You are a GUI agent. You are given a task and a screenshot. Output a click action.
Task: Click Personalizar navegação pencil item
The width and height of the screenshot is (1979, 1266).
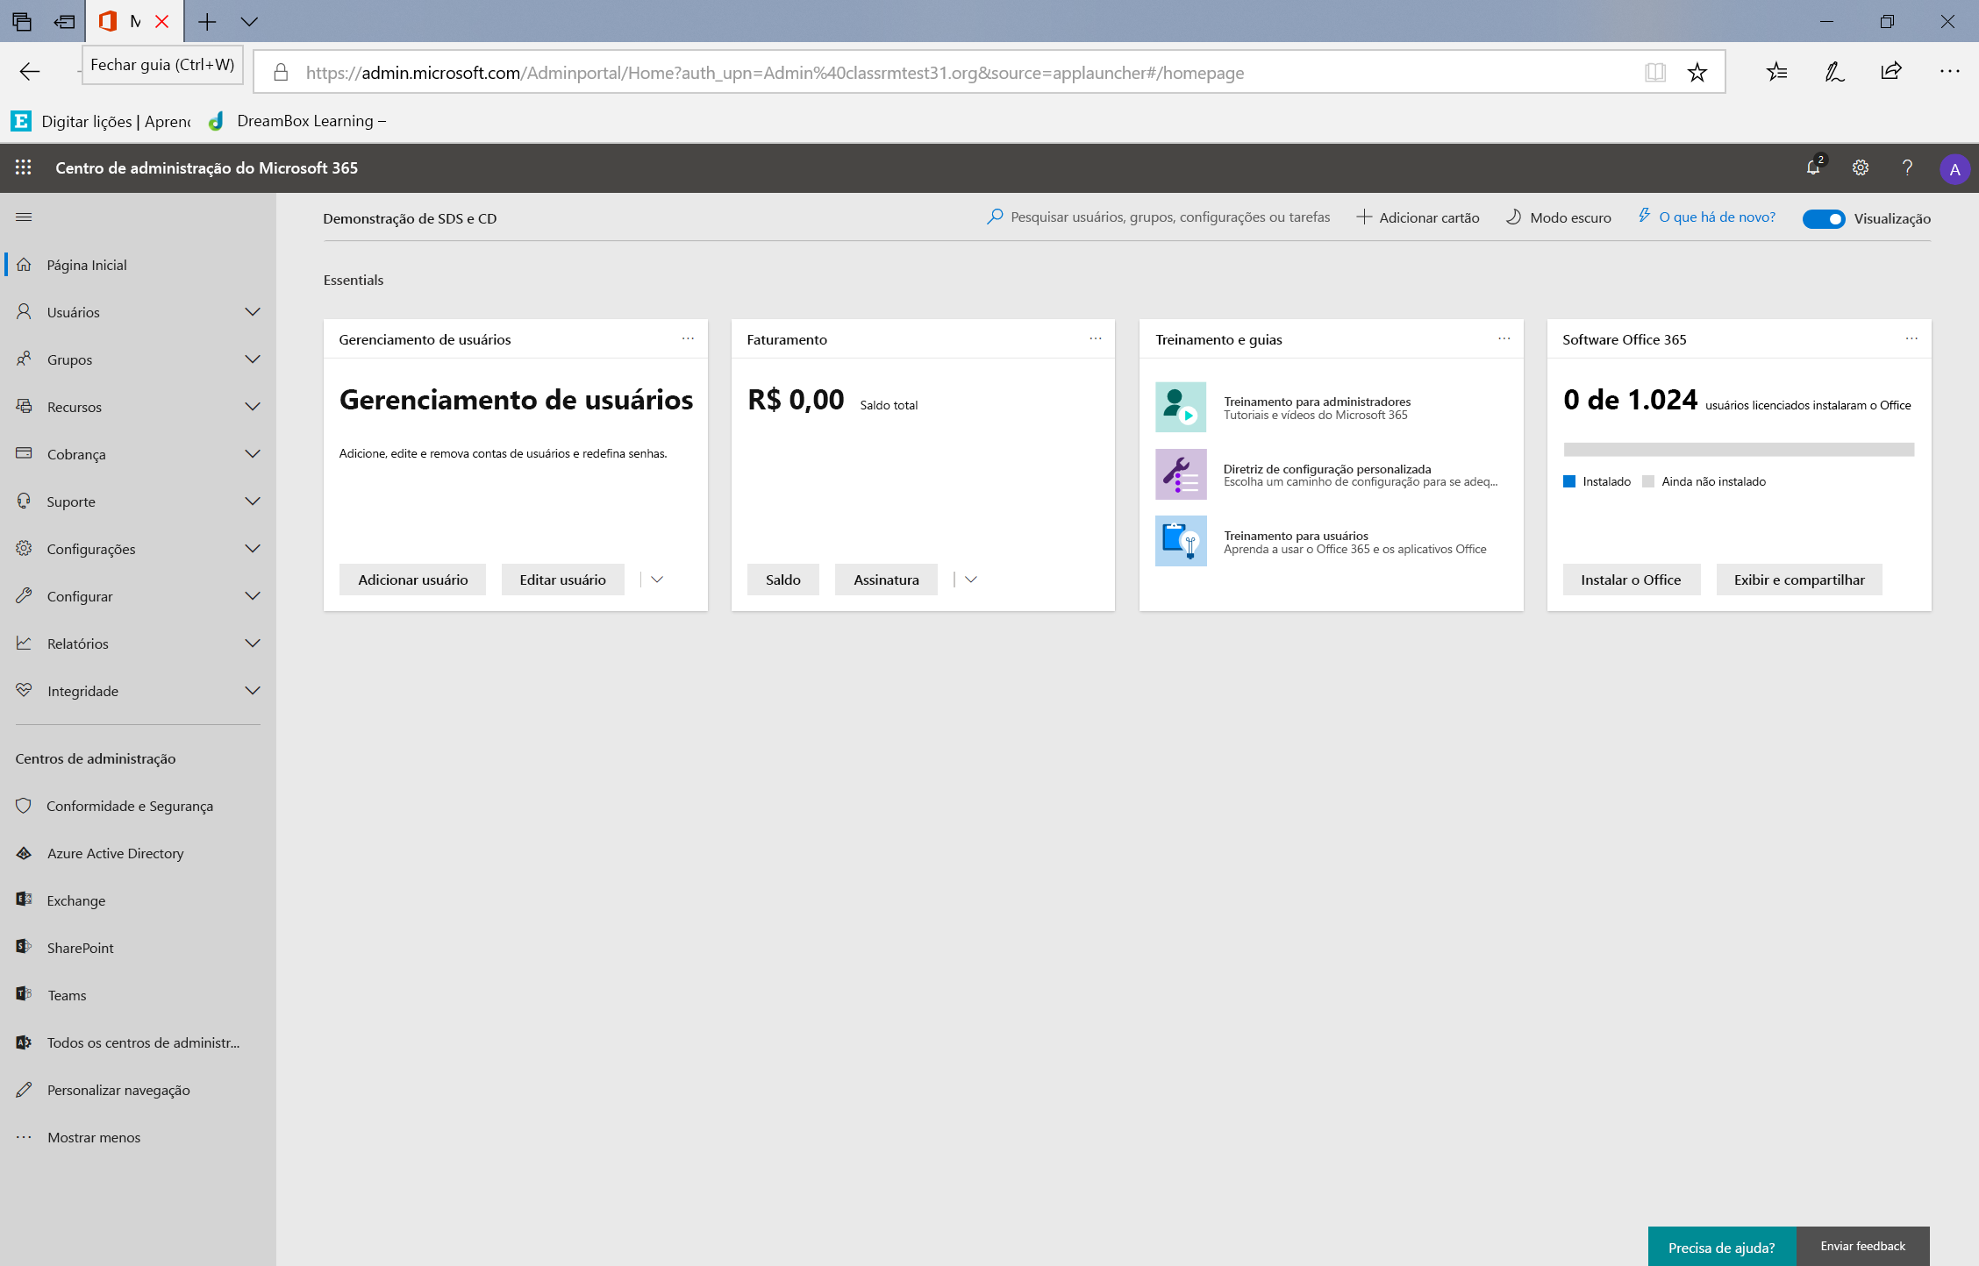[x=118, y=1090]
